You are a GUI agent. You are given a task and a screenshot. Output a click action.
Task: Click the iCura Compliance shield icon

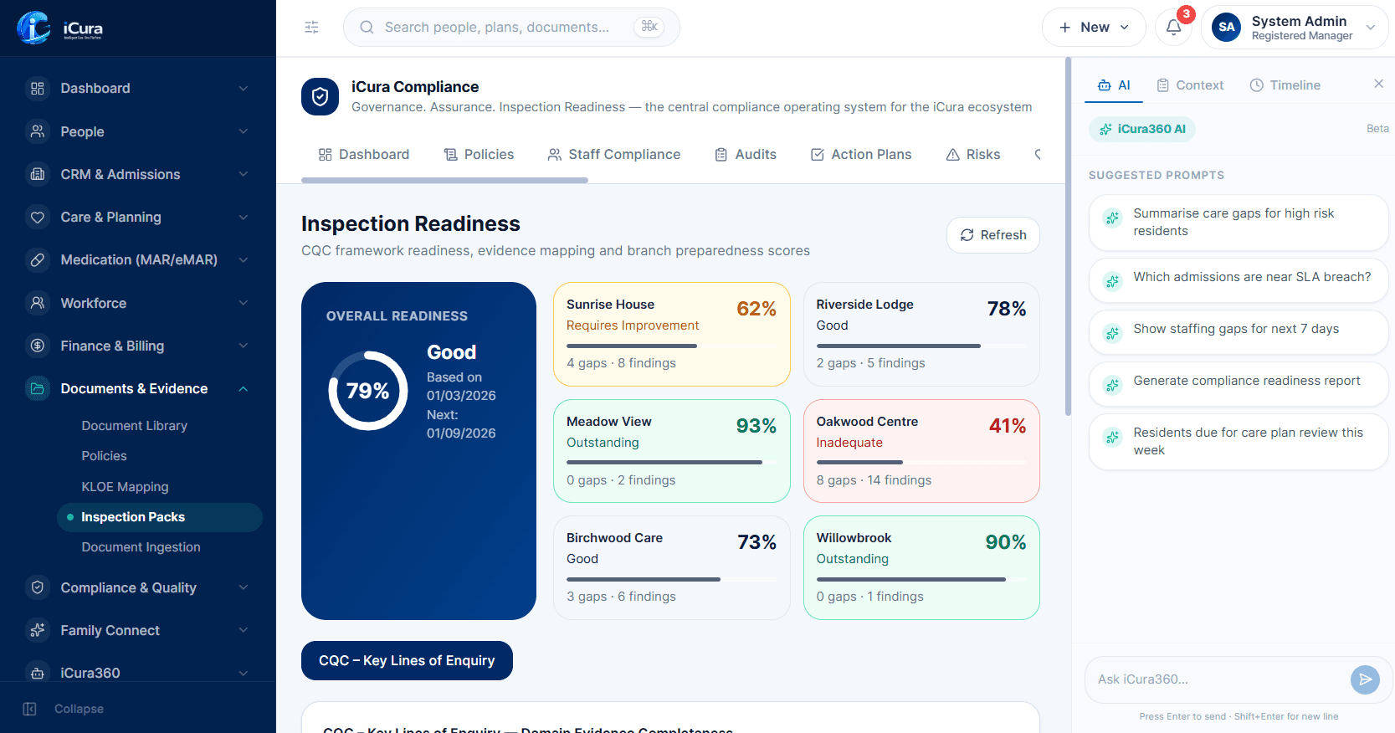tap(320, 97)
